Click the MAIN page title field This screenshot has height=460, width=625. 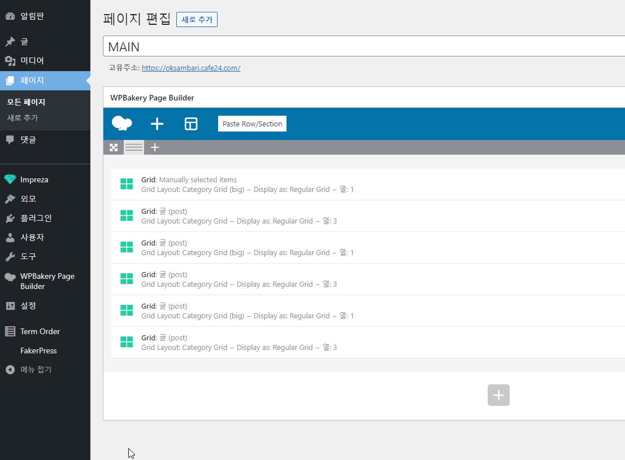(x=364, y=47)
